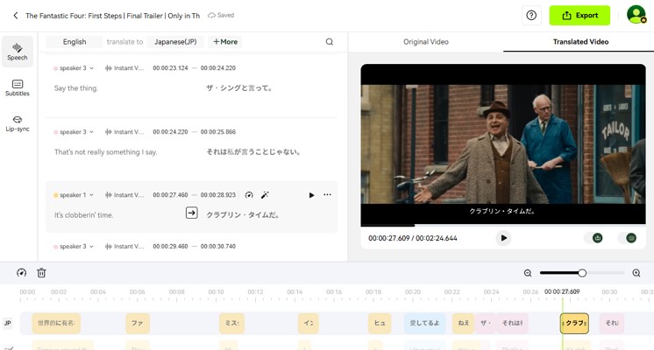Switch to Original Video tab
The height and width of the screenshot is (350, 654).
coord(425,42)
